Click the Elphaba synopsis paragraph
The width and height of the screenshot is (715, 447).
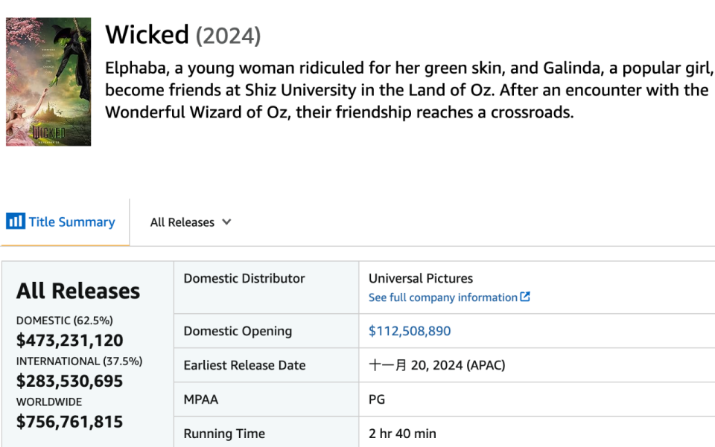pyautogui.click(x=408, y=91)
